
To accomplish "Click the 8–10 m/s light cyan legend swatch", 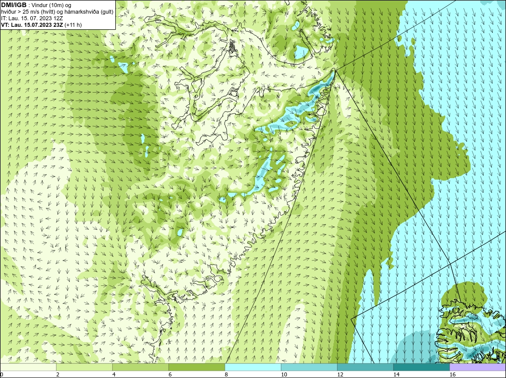I will (x=252, y=367).
